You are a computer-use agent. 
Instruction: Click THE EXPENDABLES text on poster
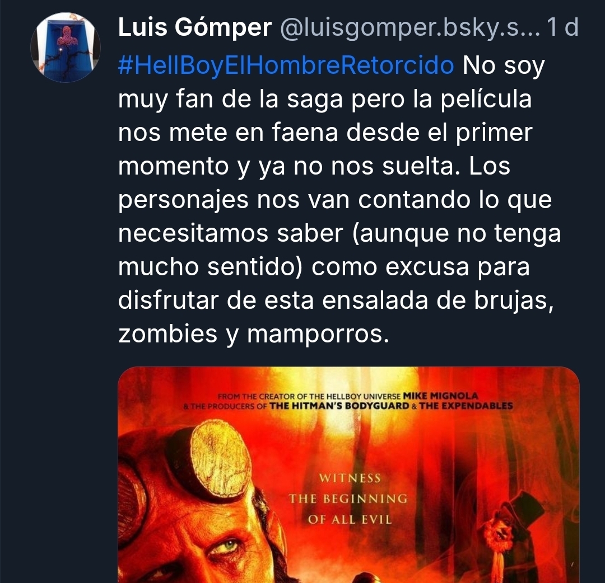[x=466, y=406]
